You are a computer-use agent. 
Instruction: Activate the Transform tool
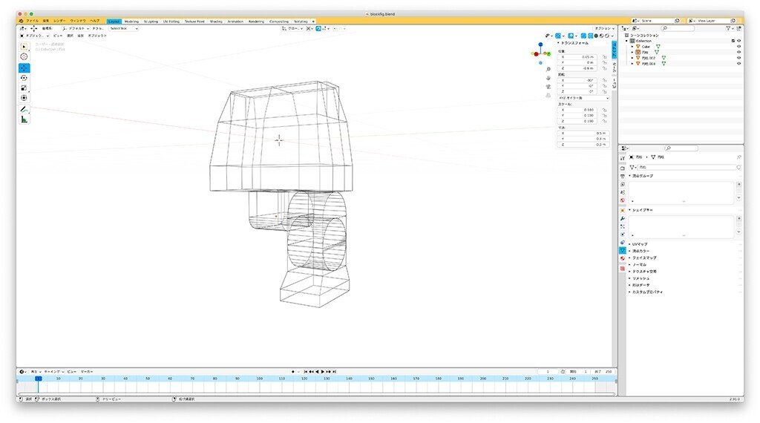[24, 98]
